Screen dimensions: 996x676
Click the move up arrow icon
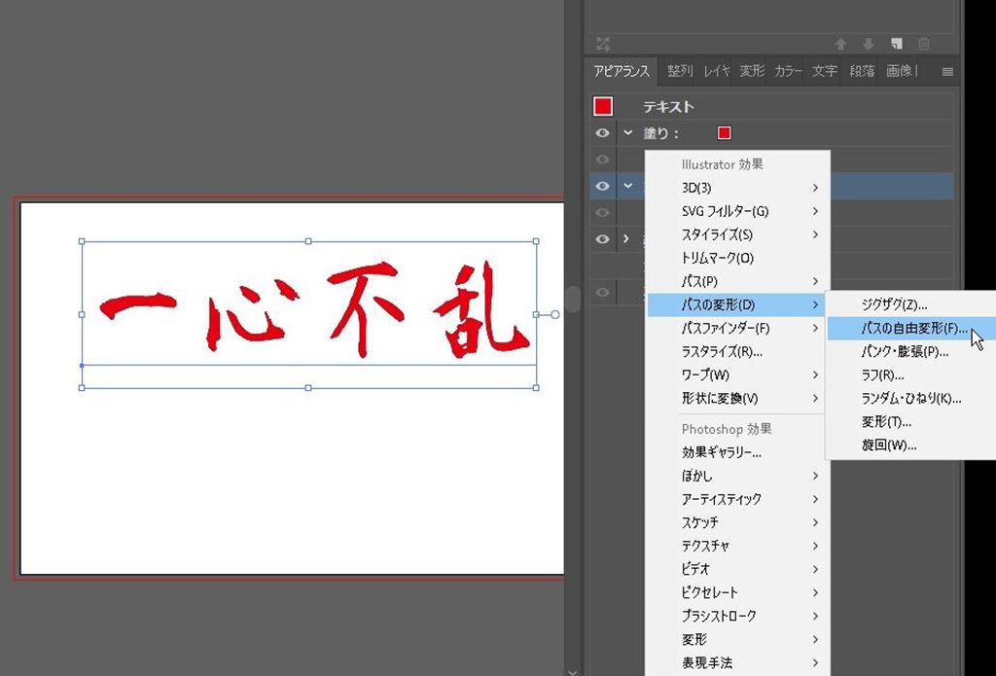tap(840, 44)
